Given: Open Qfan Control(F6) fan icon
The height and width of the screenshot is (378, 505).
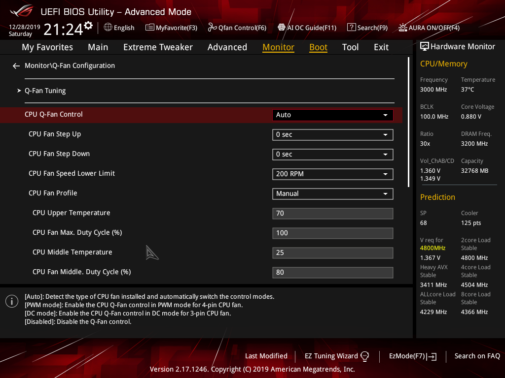Looking at the screenshot, I should pyautogui.click(x=212, y=28).
